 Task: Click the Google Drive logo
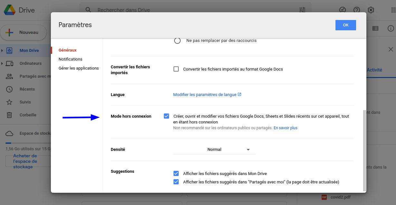10,10
